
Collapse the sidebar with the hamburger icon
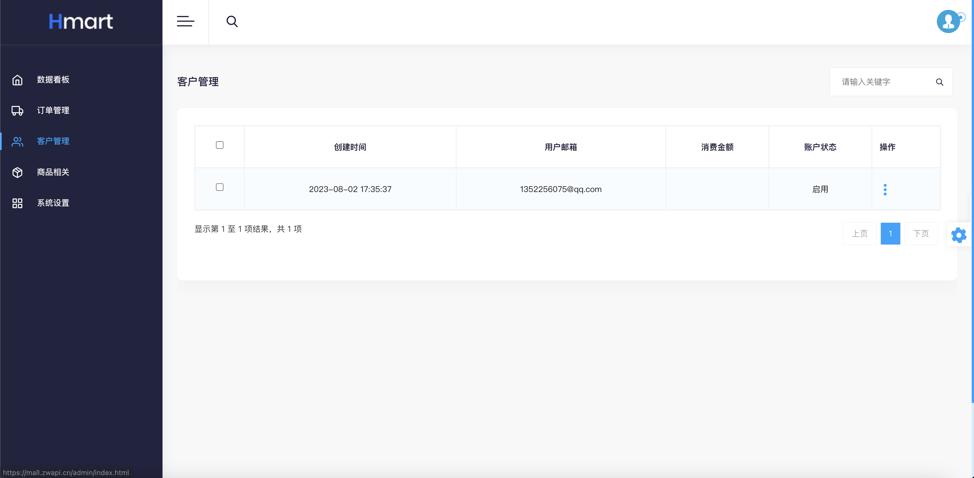click(x=185, y=21)
